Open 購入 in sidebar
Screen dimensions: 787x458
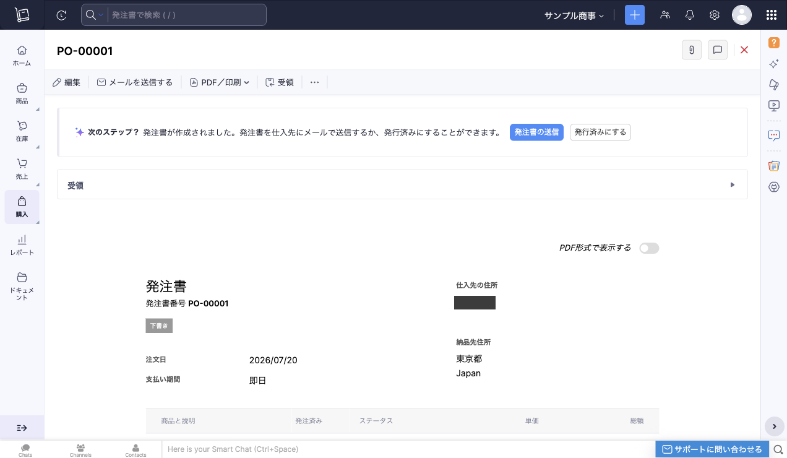(22, 207)
